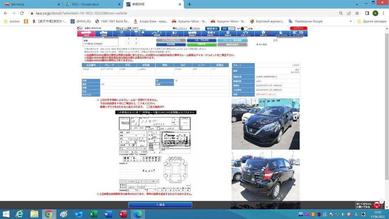Screen dimensions: 389x219
Task: Open the Chrome browser menu (three dots)
Action: pyautogui.click(x=384, y=13)
